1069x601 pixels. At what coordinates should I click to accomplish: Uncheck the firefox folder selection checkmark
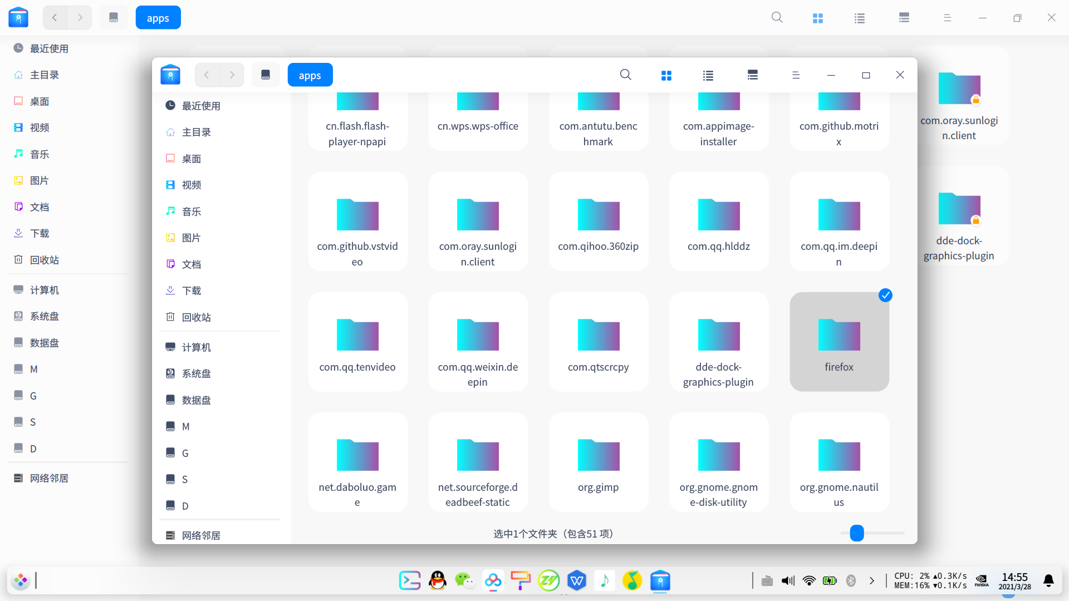click(885, 295)
